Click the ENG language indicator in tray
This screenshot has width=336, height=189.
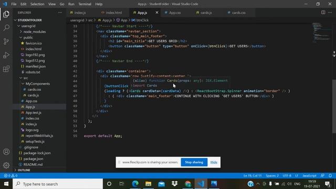[x=297, y=184]
